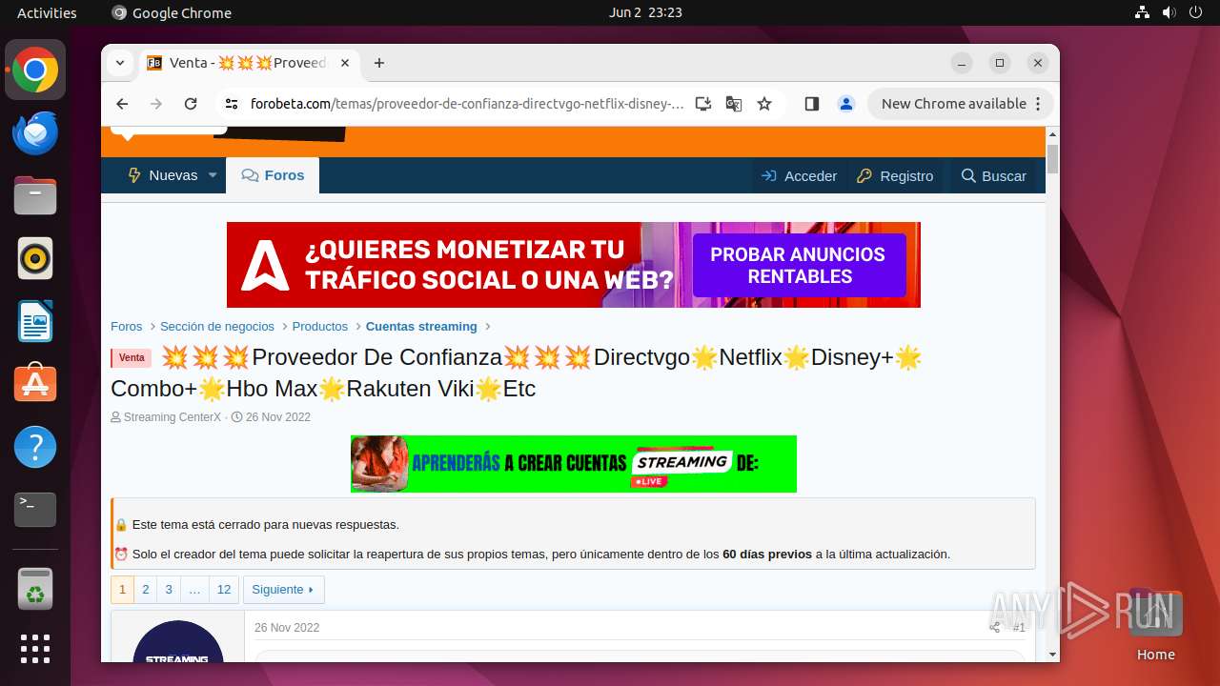Click Acceder to log in
Image resolution: width=1220 pixels, height=686 pixels.
(799, 175)
